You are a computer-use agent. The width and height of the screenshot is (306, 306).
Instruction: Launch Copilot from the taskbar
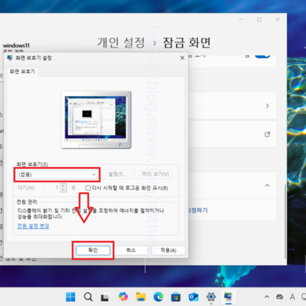pyautogui.click(x=124, y=297)
